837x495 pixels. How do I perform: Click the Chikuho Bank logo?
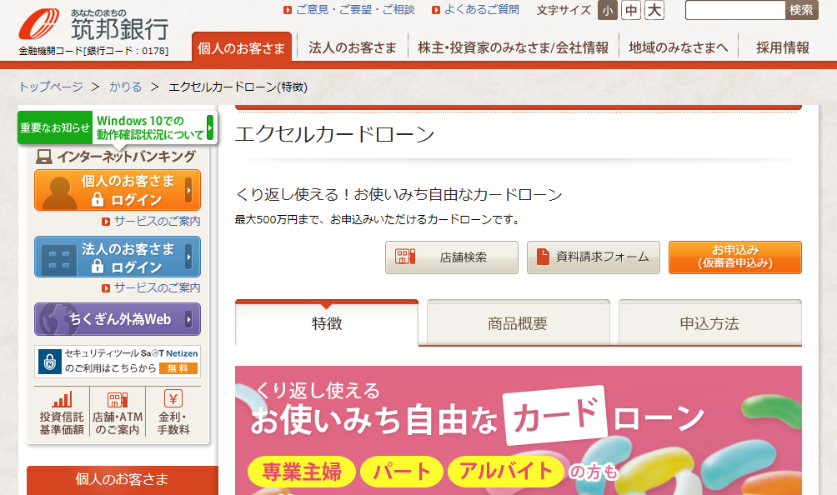coord(94,25)
